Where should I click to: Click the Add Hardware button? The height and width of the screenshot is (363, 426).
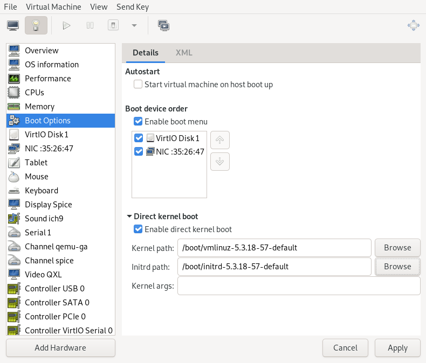(60, 348)
